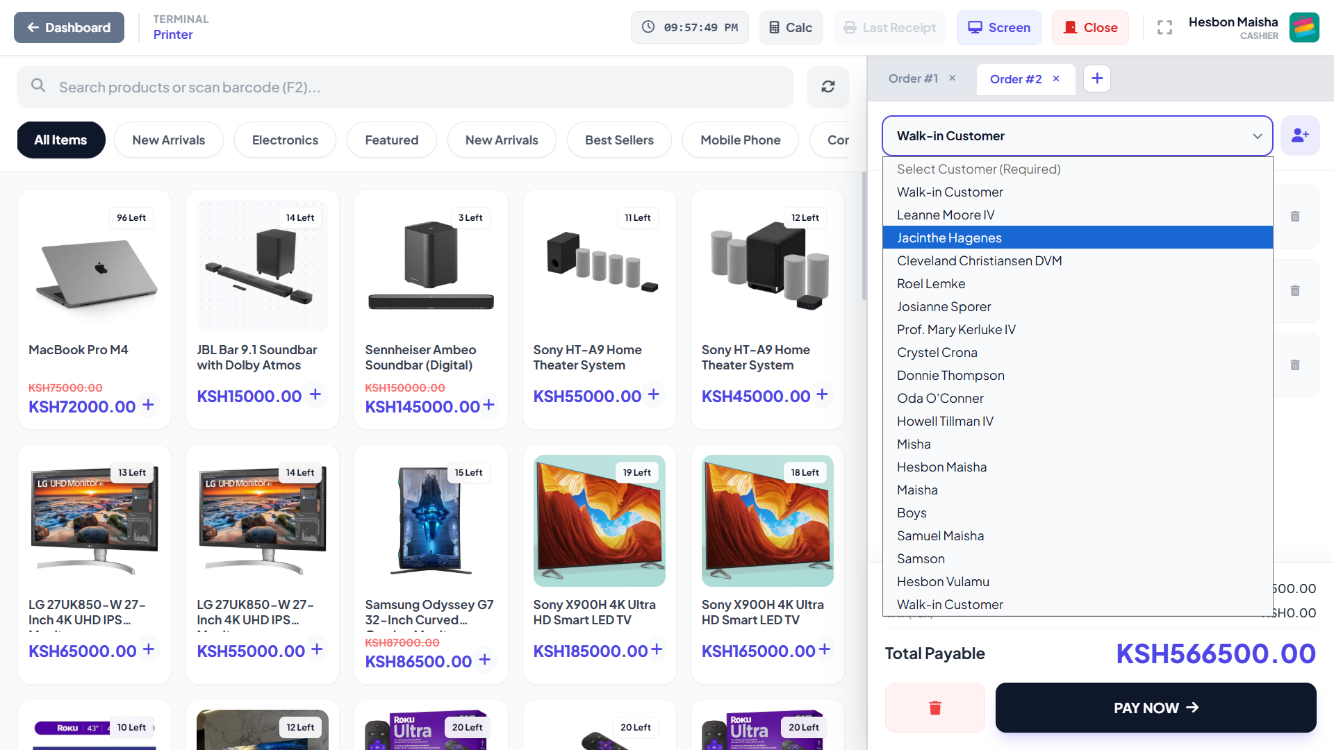Select Samson from customer list

[x=1077, y=558]
